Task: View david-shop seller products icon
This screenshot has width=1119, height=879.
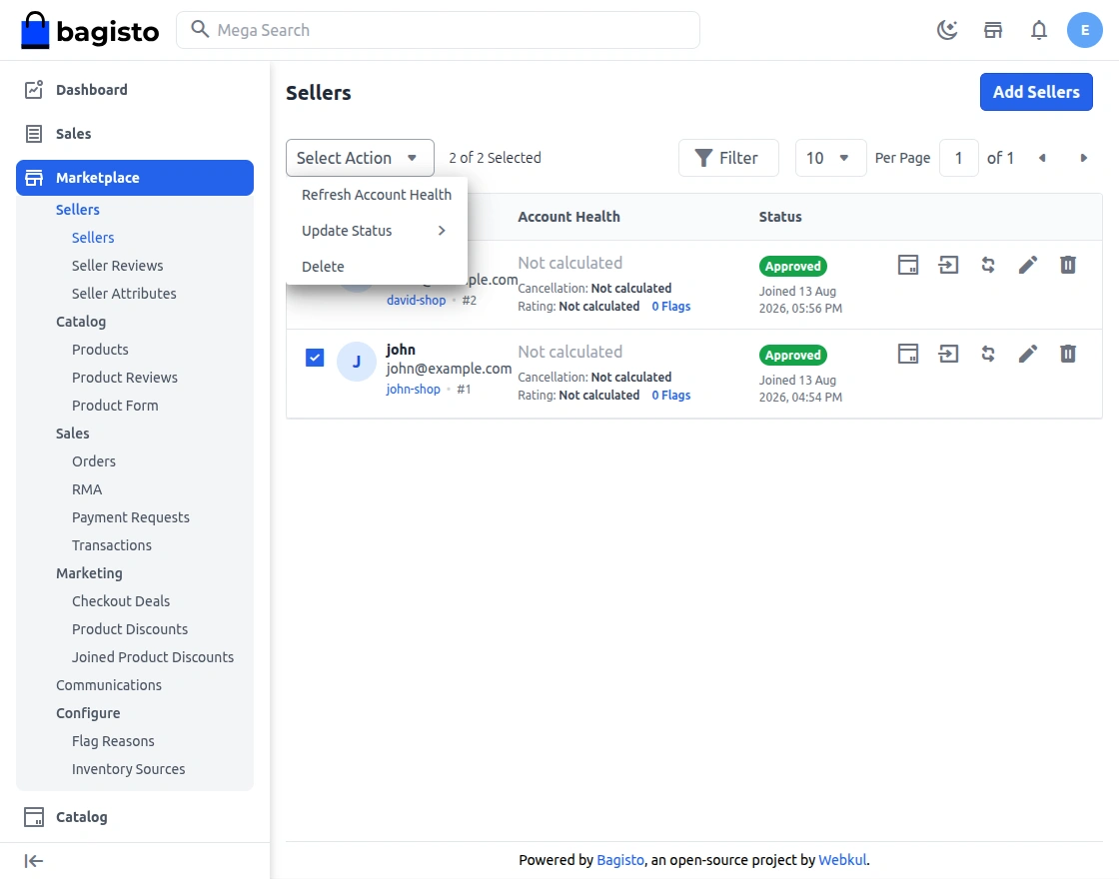Action: [x=908, y=265]
